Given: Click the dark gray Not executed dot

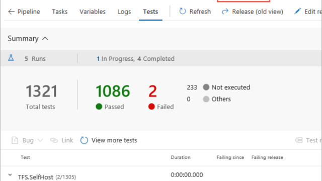Looking at the screenshot, I should [x=206, y=87].
